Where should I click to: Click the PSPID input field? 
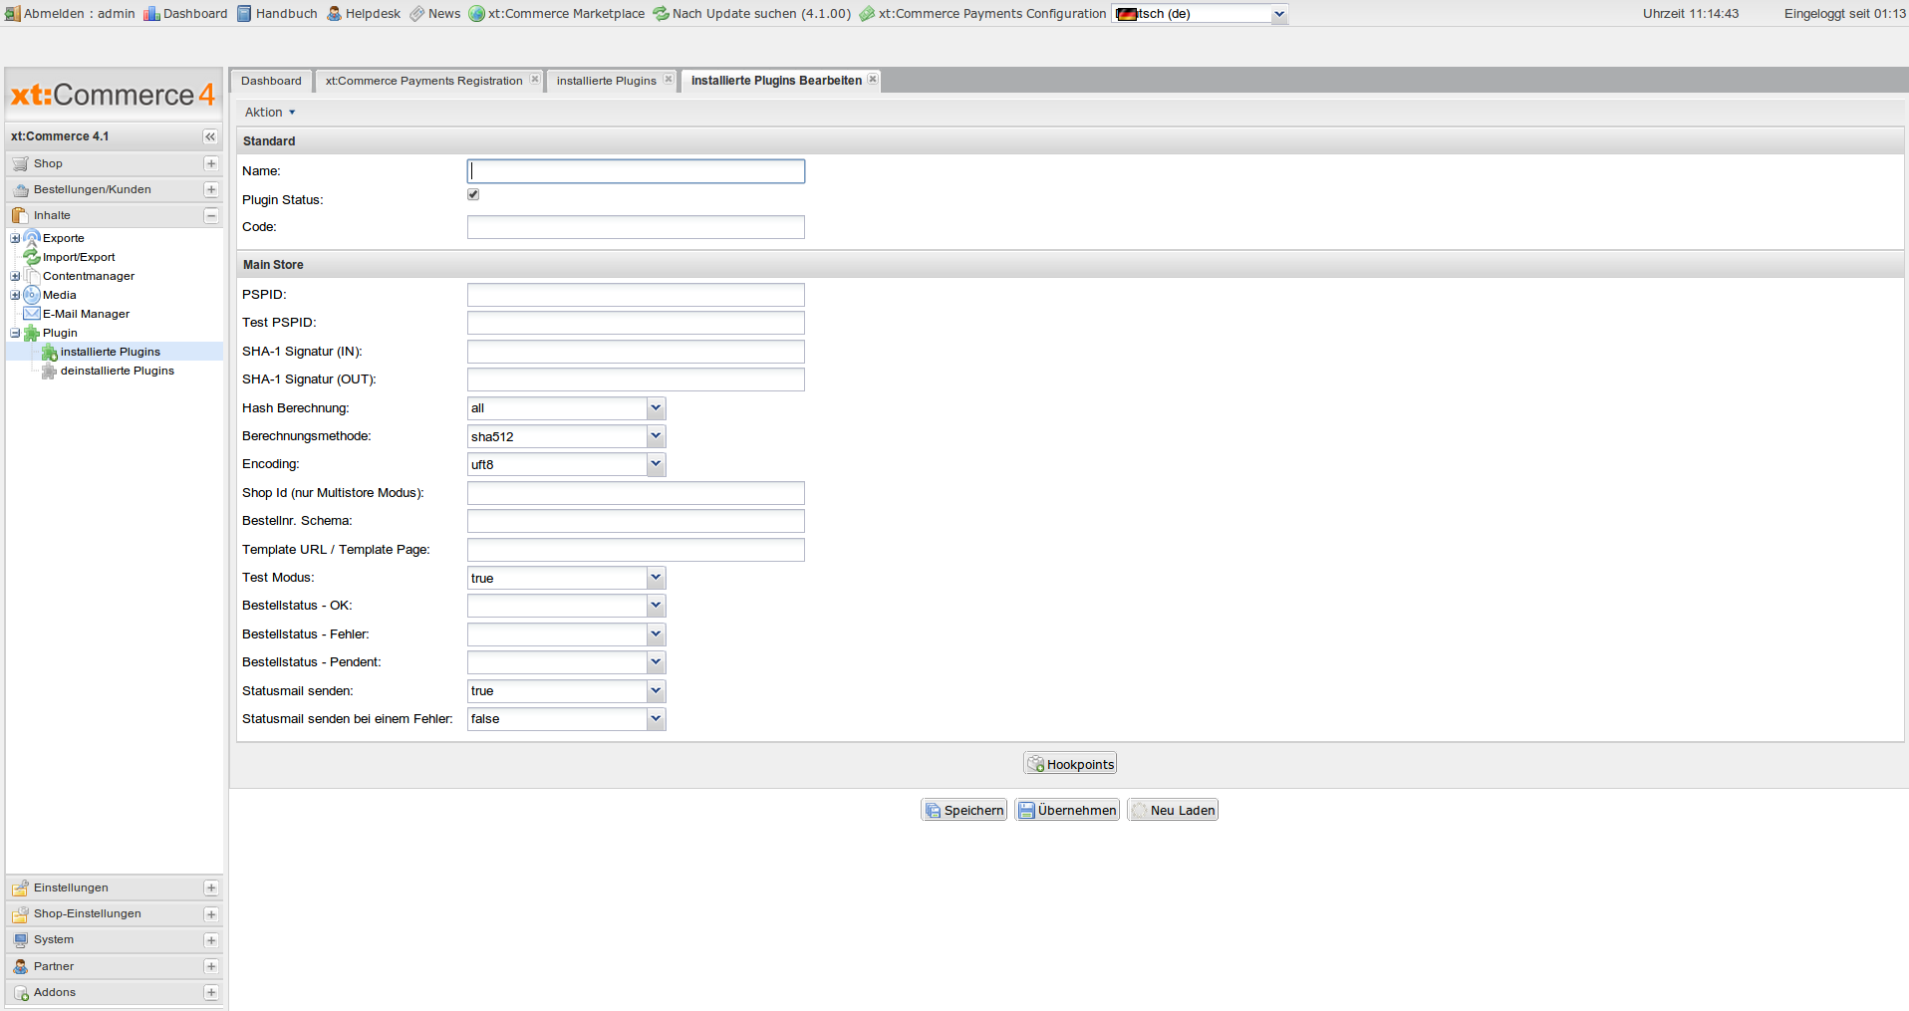636,295
